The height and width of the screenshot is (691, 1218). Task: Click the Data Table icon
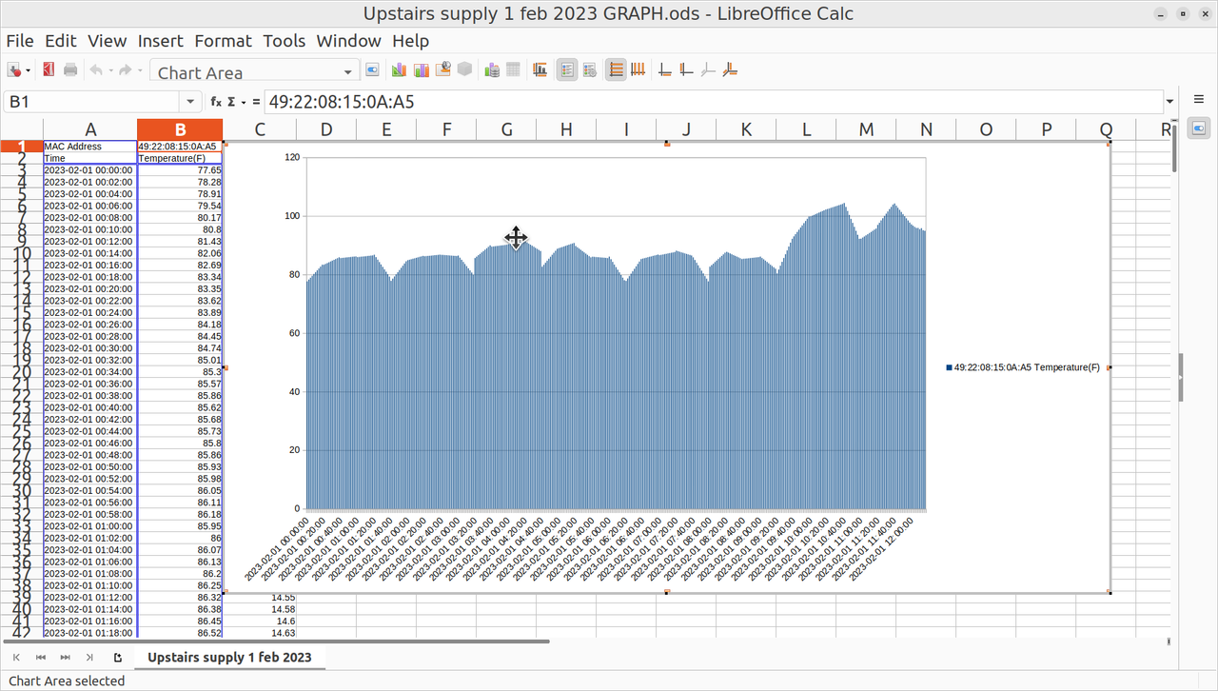coord(513,69)
